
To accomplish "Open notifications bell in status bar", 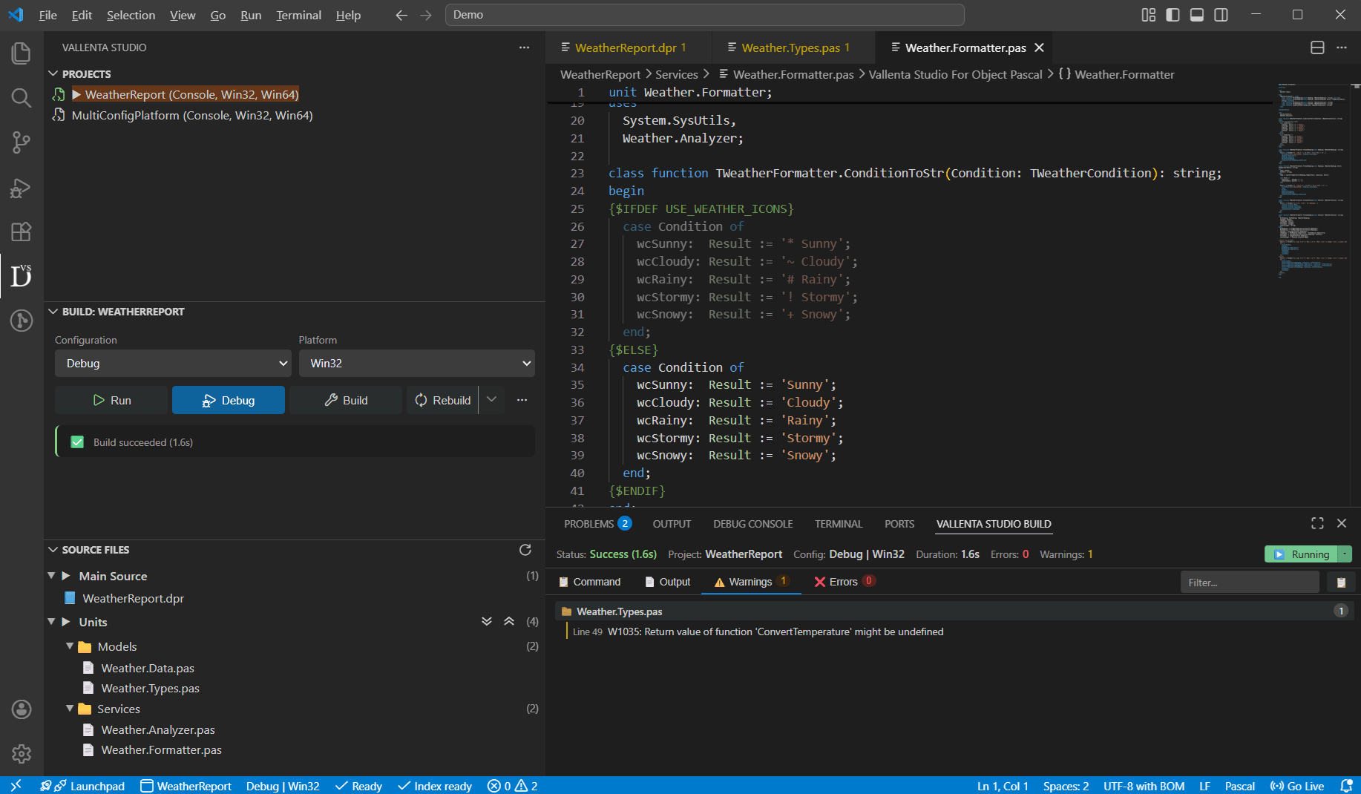I will 1346,786.
